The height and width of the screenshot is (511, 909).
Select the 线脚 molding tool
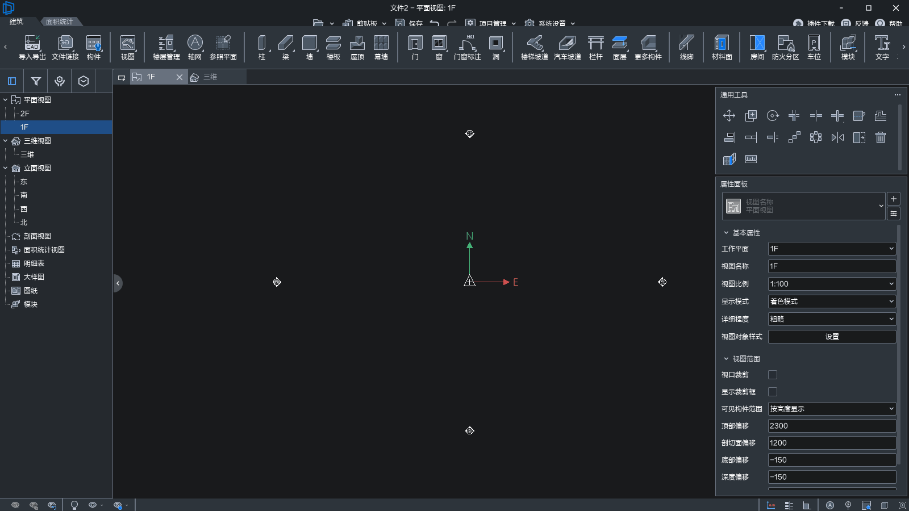[687, 47]
